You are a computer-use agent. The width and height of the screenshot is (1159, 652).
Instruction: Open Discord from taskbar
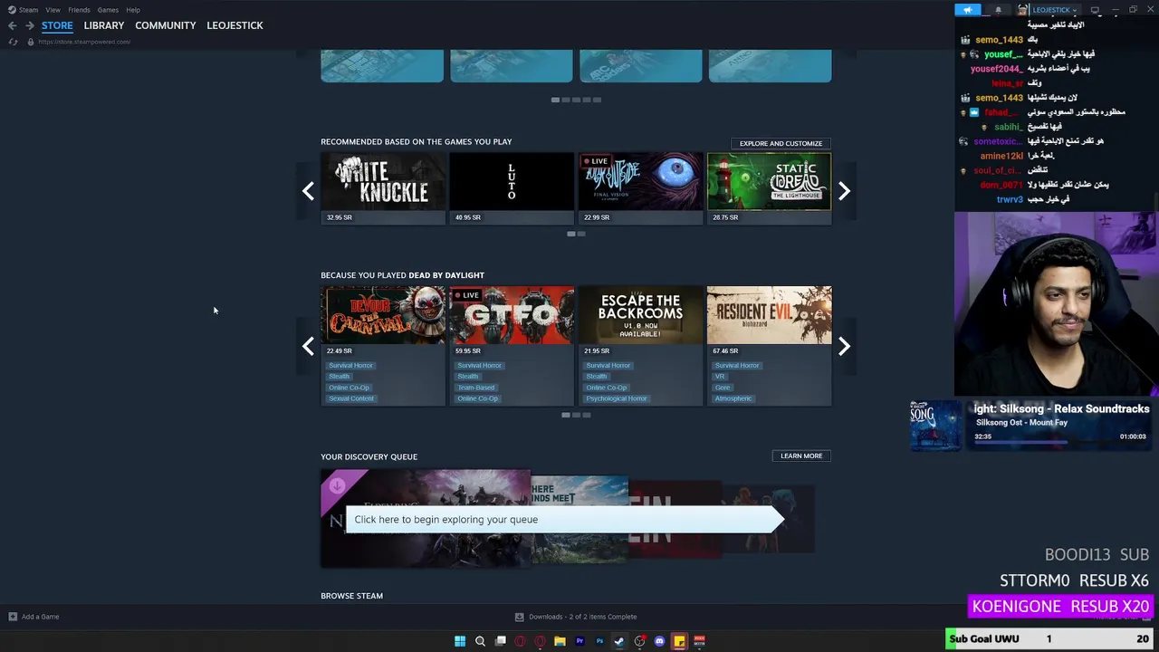[659, 641]
